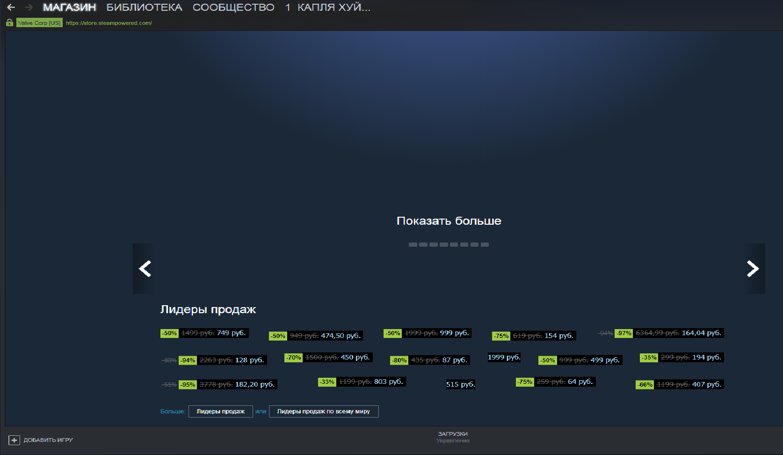Click the green padlock security icon
The width and height of the screenshot is (783, 455).
[x=9, y=22]
